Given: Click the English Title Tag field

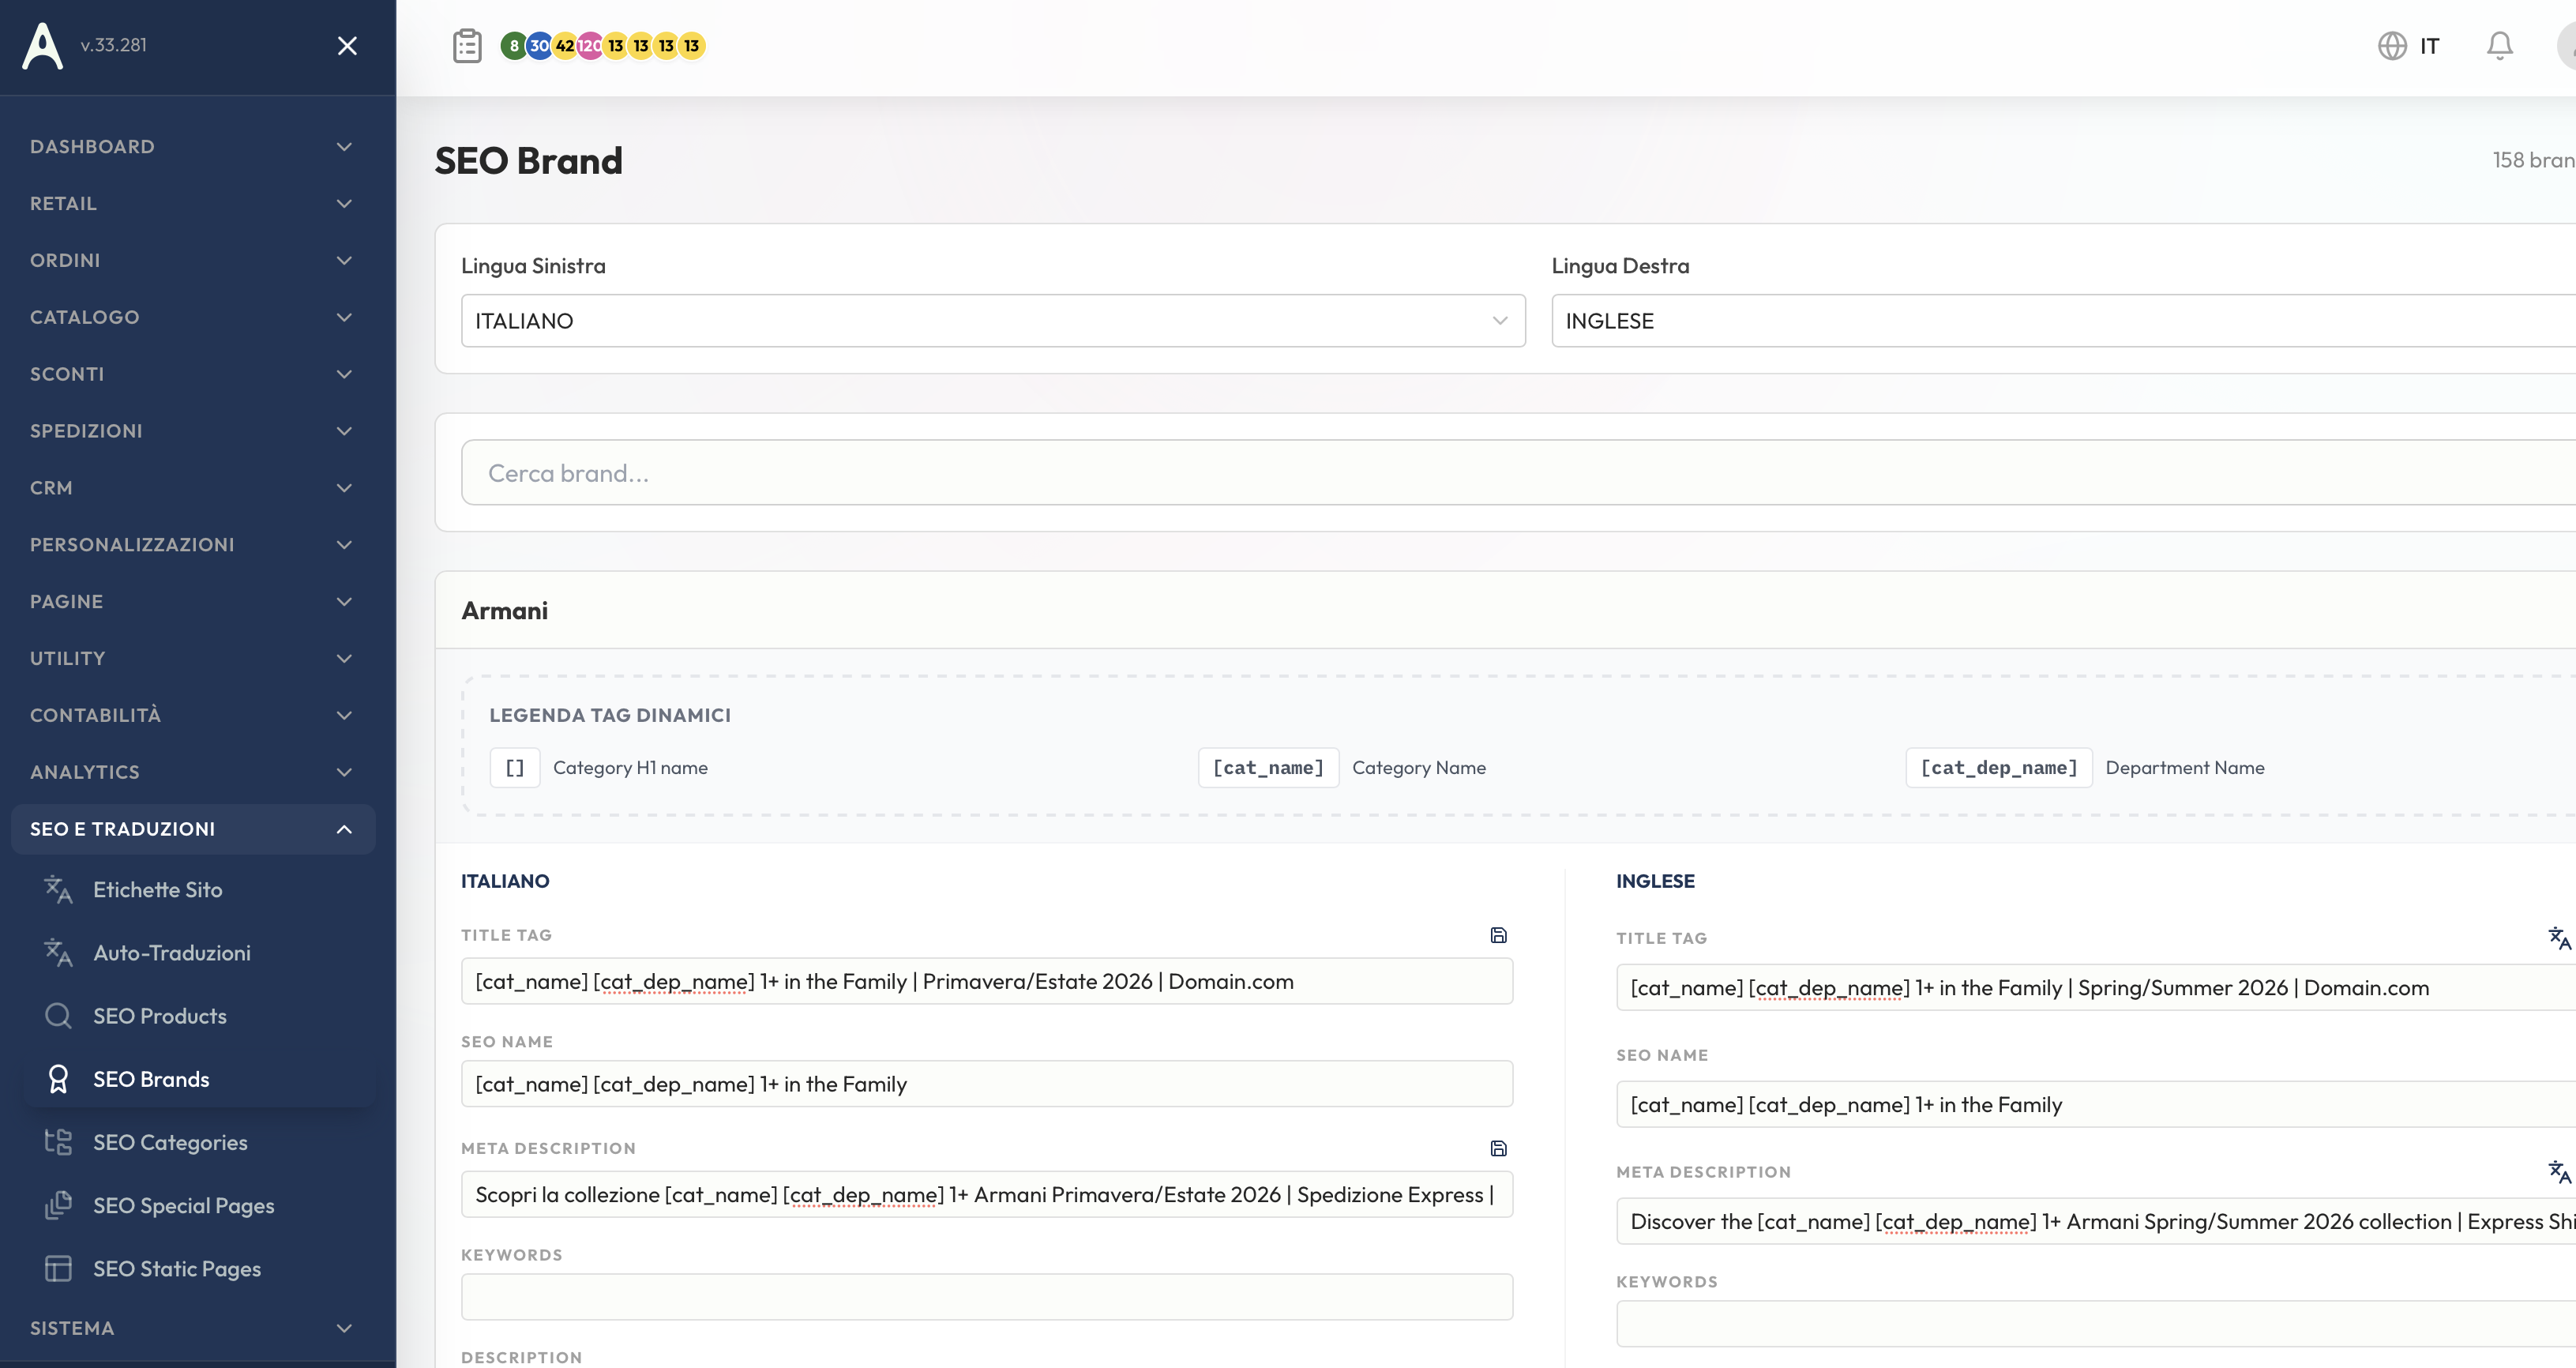Looking at the screenshot, I should coord(2096,988).
